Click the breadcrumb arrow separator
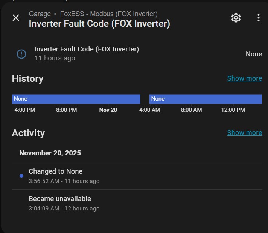 (x=56, y=14)
